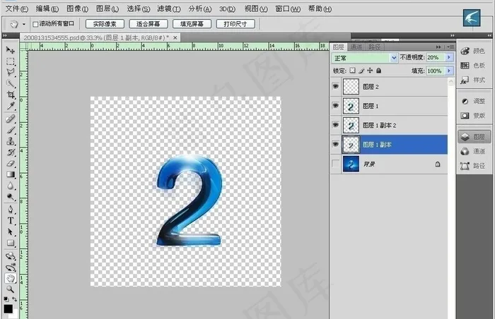The height and width of the screenshot is (319, 495).
Task: Enable 滚动所有窗口 checkbox
Action: (35, 24)
